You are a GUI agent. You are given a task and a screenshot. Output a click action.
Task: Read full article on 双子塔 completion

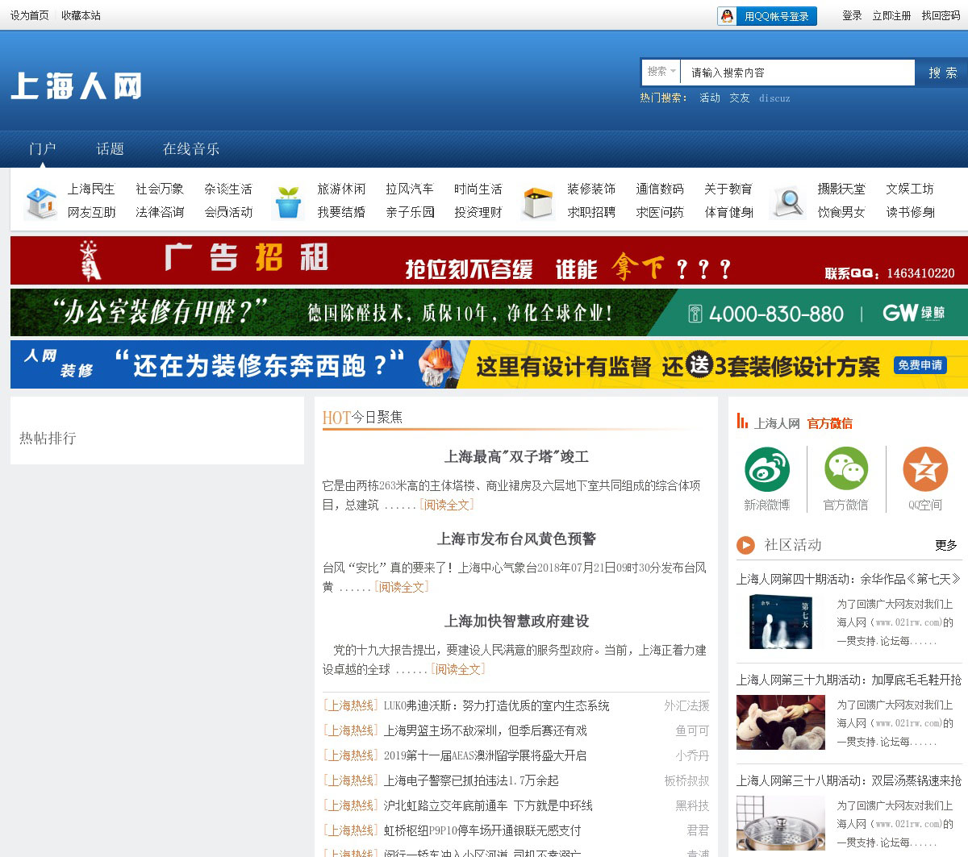[x=446, y=505]
